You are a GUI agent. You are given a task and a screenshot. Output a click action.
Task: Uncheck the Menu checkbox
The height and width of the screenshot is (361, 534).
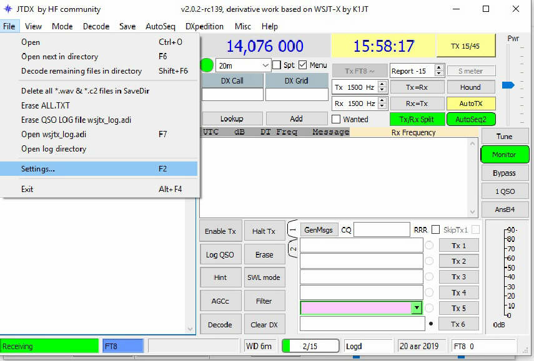click(x=302, y=65)
